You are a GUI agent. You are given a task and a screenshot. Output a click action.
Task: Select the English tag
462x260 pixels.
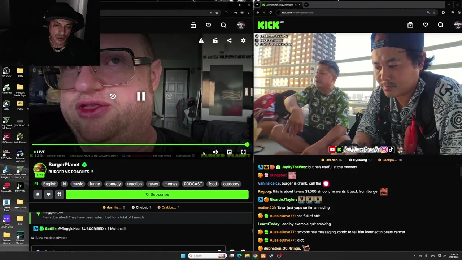pos(50,184)
